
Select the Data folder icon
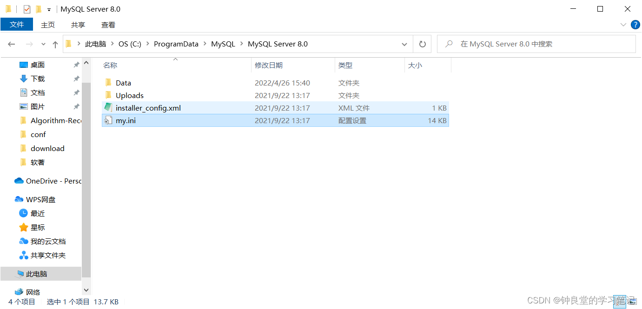tap(108, 83)
